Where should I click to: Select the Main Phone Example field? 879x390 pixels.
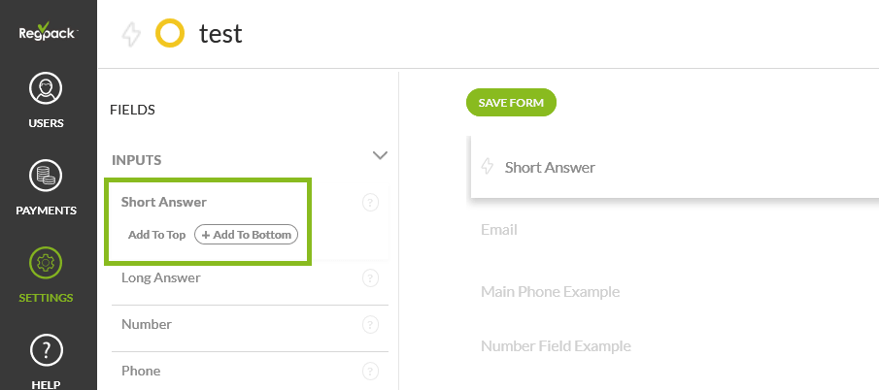click(550, 292)
